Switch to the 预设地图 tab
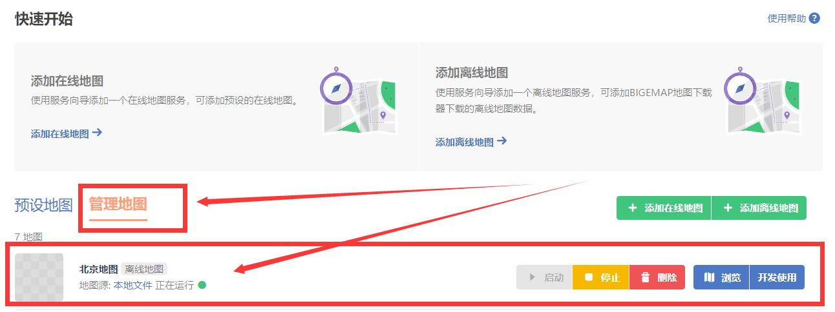Viewport: 835px width, 312px height. tap(43, 206)
